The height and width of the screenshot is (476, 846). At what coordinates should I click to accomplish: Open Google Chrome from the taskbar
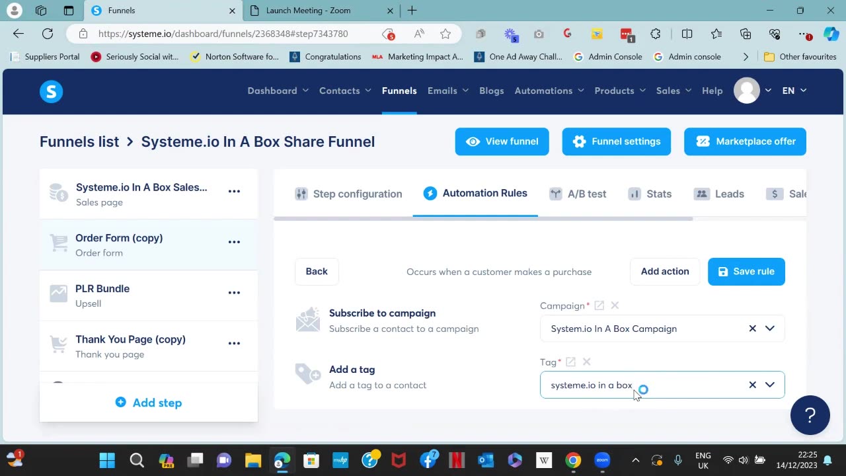[573, 460]
